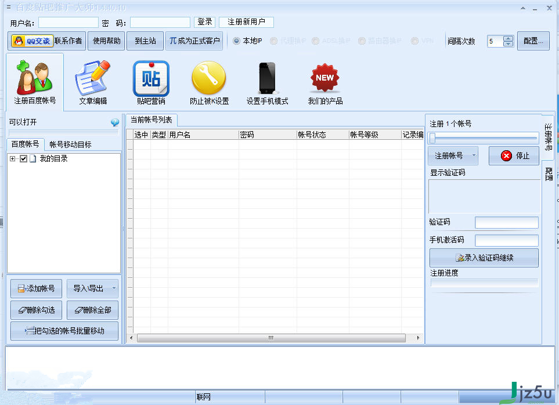Select the ADSL换IP radio option
Image resolution: width=559 pixels, height=405 pixels.
[315, 41]
